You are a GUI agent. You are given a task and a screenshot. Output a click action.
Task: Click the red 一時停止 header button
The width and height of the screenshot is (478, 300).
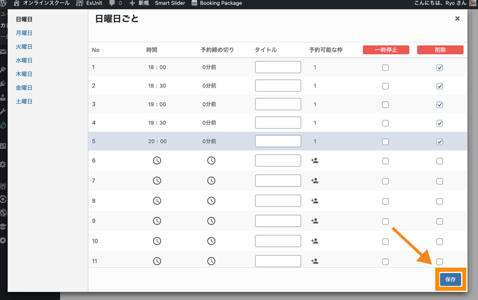[386, 50]
